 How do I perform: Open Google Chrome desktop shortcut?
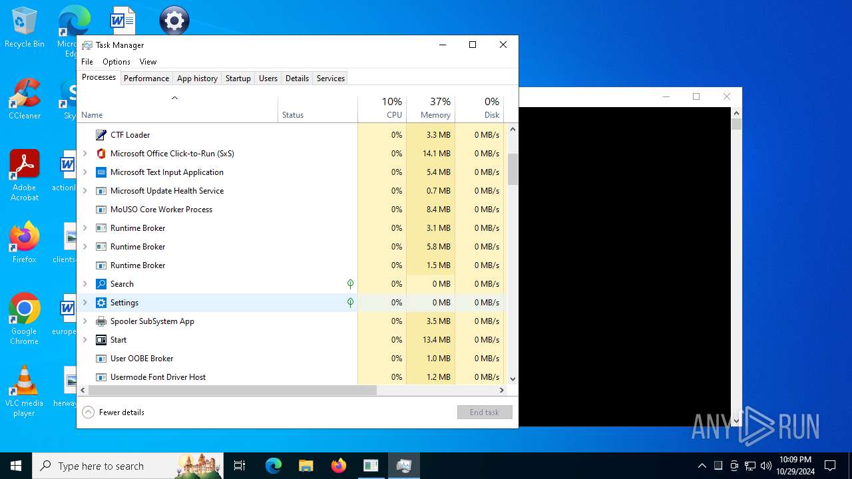coord(25,319)
